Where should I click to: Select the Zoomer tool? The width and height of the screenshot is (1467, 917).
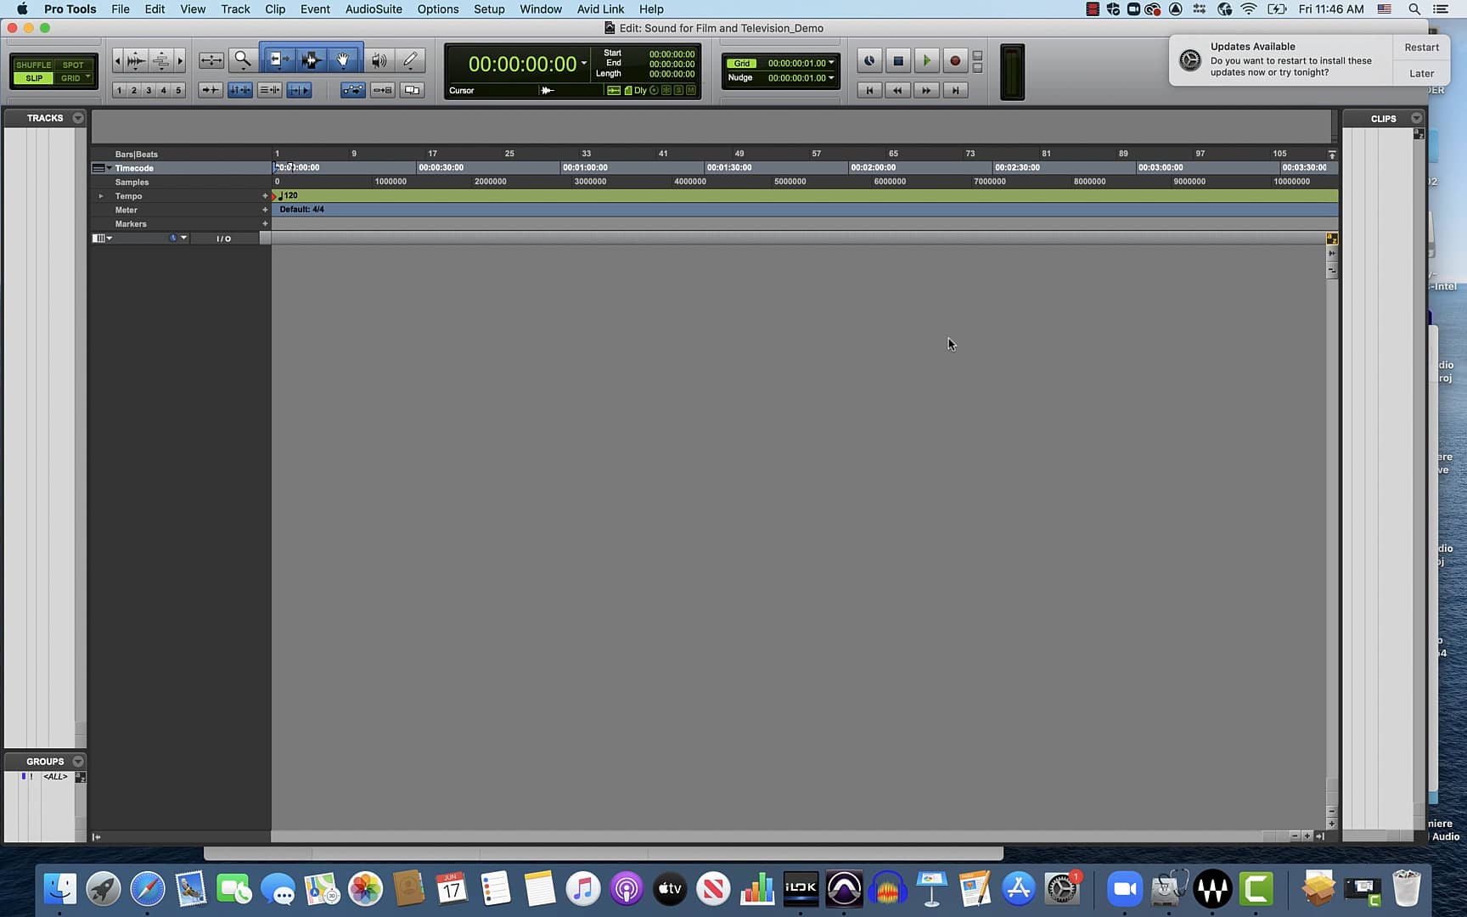[242, 59]
